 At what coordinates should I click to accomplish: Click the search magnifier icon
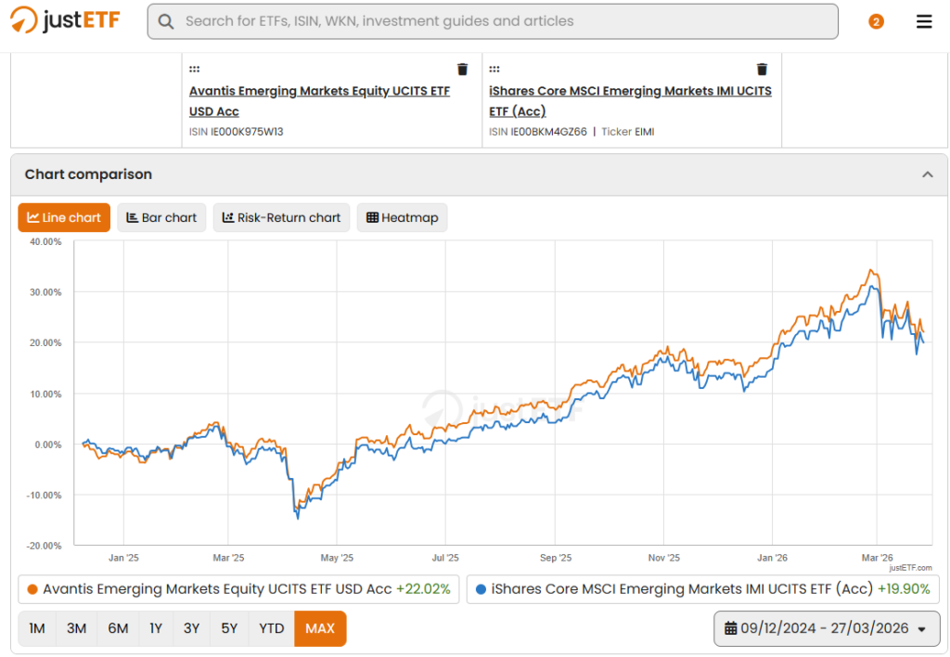point(165,22)
